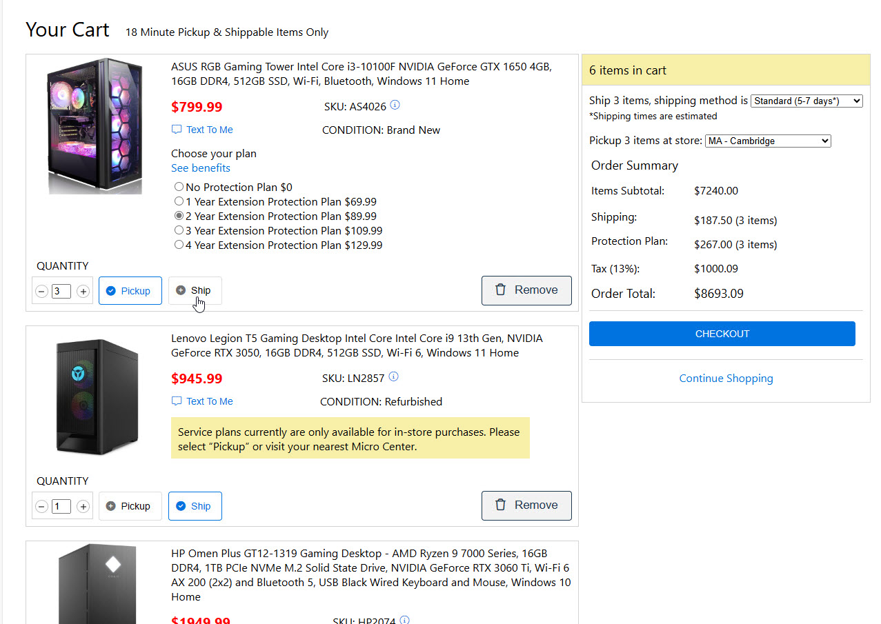Remove the ASUS RGB Gaming Tower
The height and width of the screenshot is (624, 881).
point(526,290)
